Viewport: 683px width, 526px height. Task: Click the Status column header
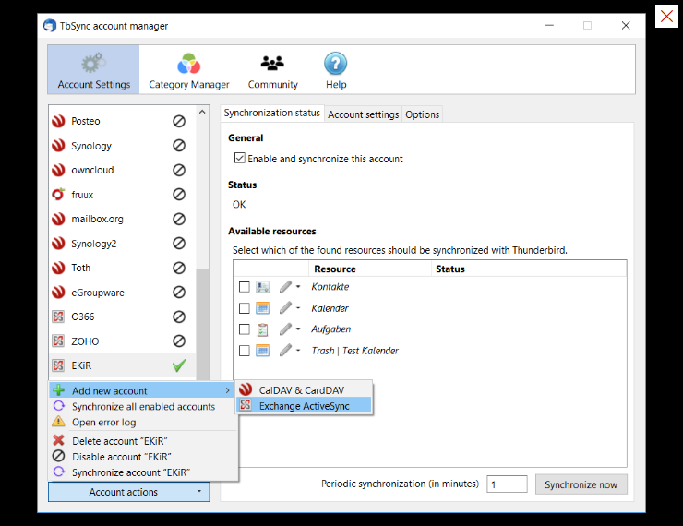pos(529,269)
